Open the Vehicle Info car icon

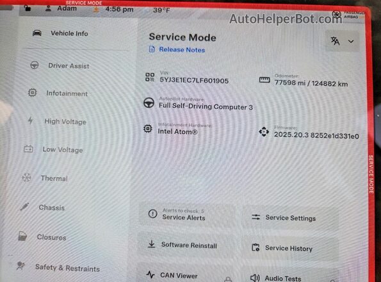tap(37, 33)
